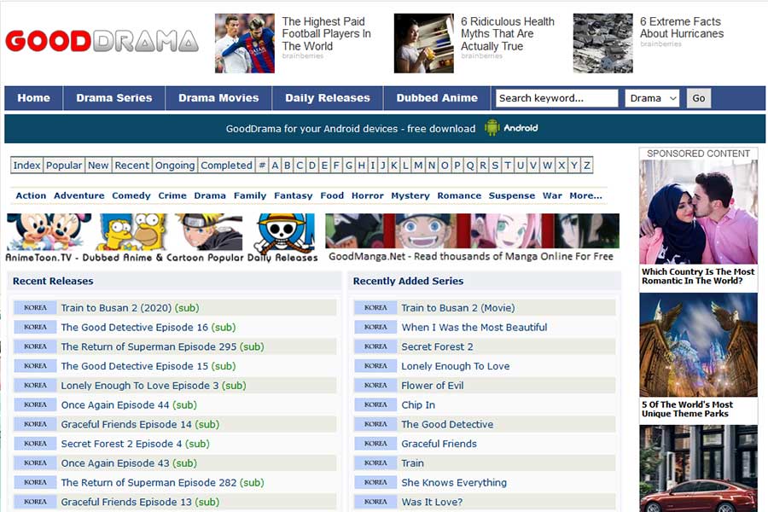Open The Good Detective Episode 16
768x512 pixels.
click(148, 328)
